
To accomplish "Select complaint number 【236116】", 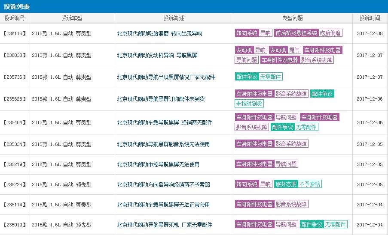I will 15,33.
